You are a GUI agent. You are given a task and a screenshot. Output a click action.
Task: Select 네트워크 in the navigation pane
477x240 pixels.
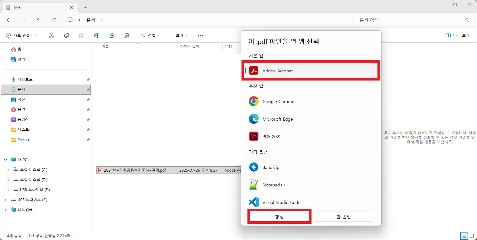pos(25,210)
